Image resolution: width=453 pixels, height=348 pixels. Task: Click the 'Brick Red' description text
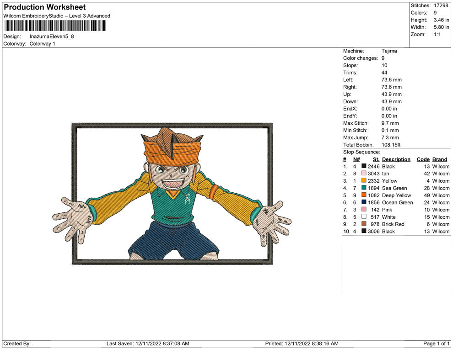click(x=393, y=224)
